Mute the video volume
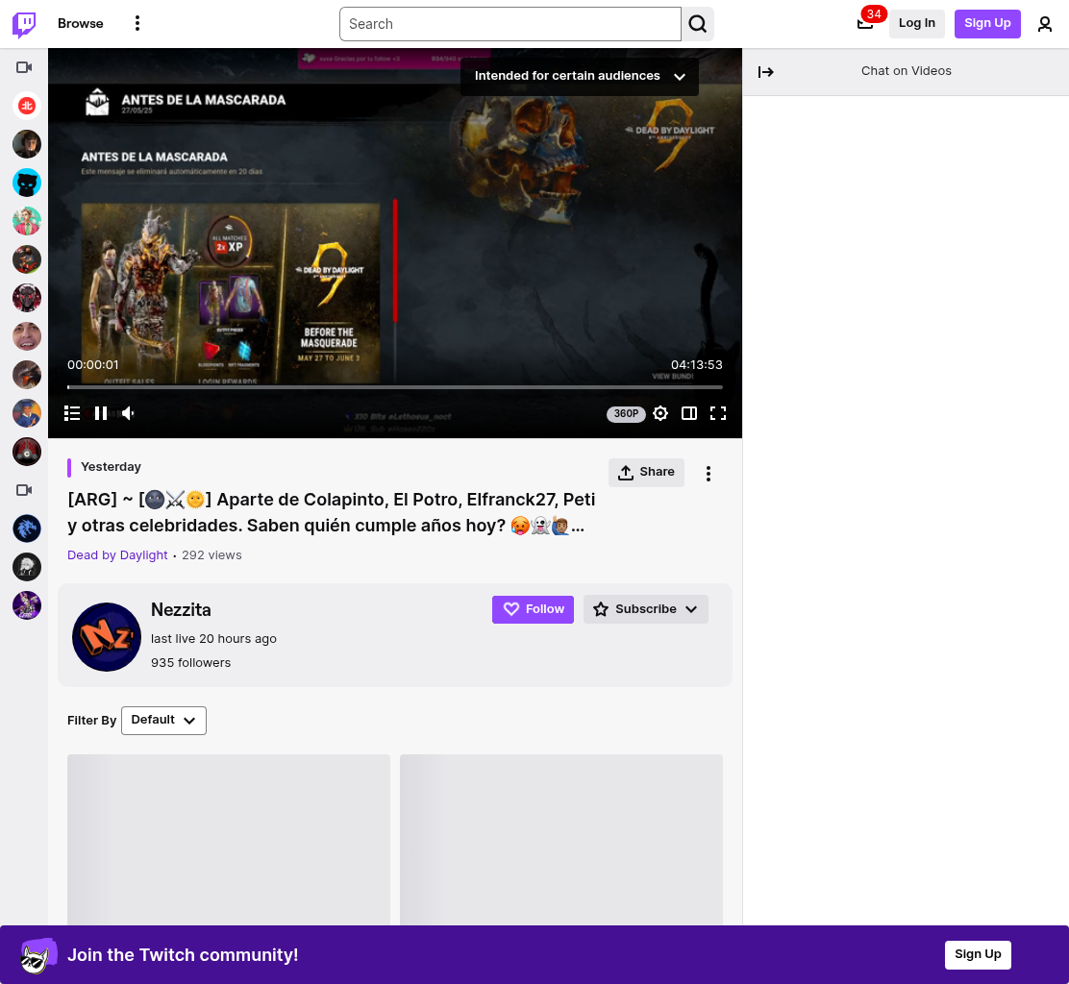The height and width of the screenshot is (984, 1069). 128,413
